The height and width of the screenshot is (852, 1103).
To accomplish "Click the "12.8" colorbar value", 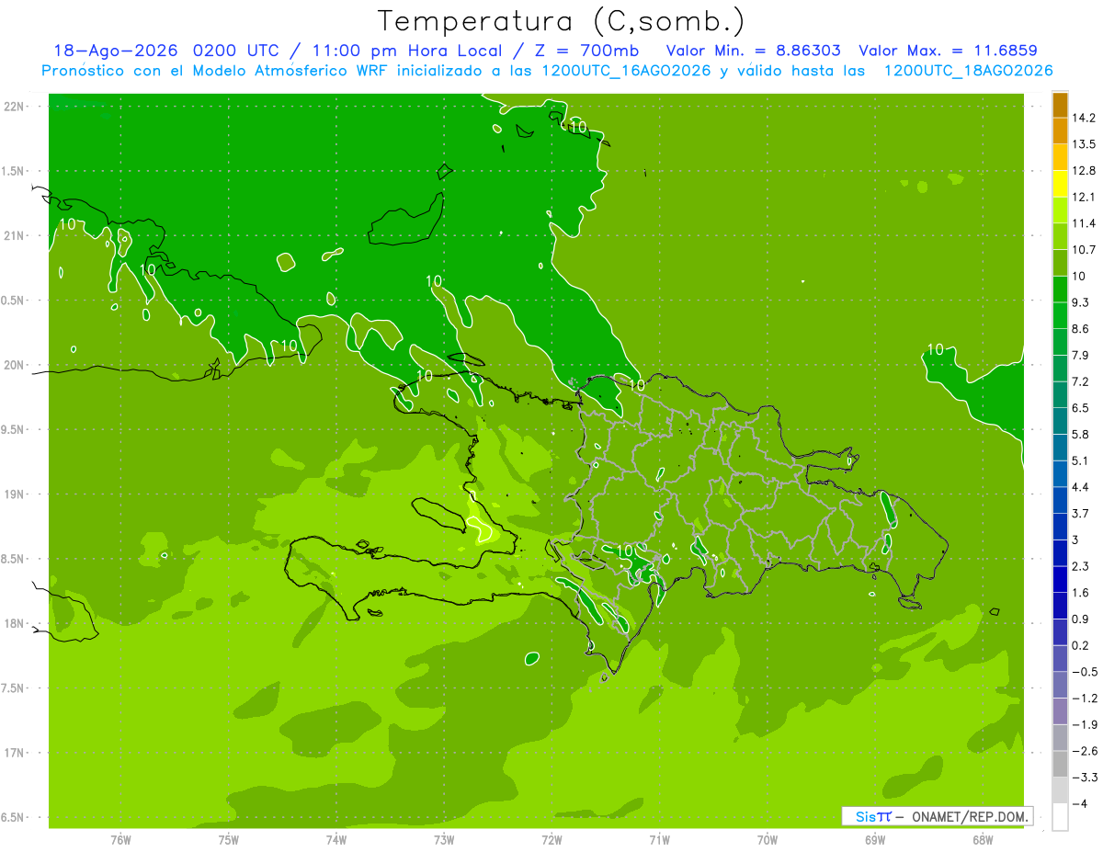I will coord(1084,170).
